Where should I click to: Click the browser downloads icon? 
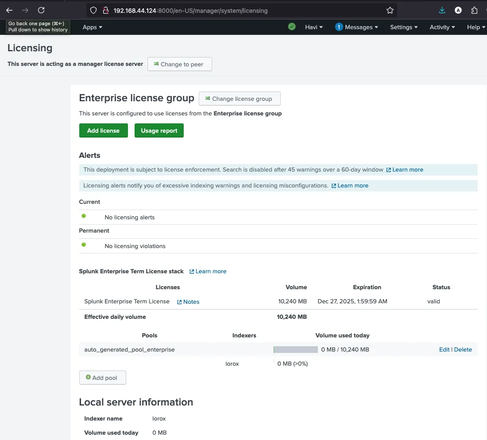click(442, 10)
